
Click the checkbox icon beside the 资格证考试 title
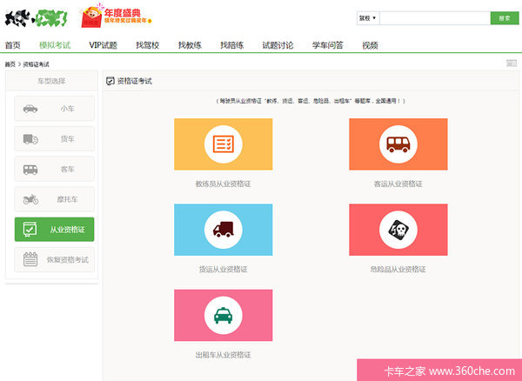pyautogui.click(x=110, y=81)
